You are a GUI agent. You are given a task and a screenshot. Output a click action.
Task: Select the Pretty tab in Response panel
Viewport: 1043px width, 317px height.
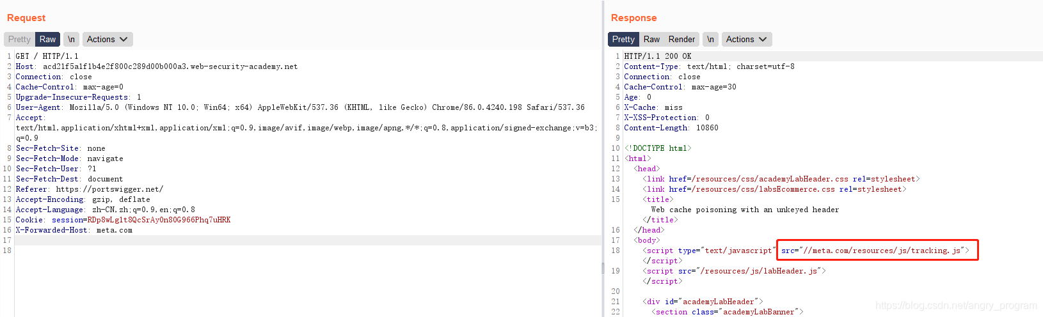(x=623, y=39)
